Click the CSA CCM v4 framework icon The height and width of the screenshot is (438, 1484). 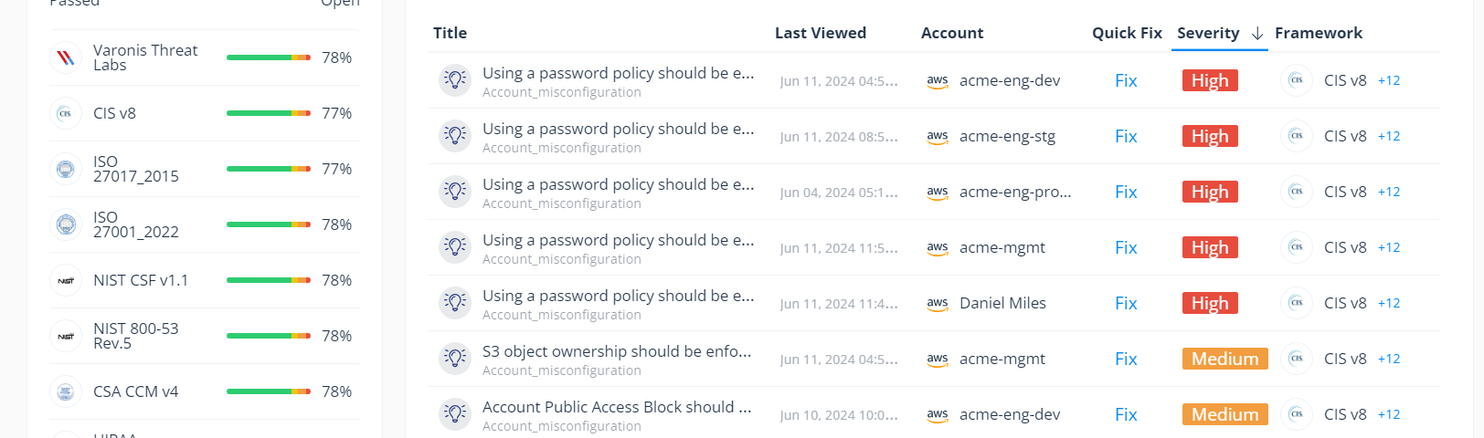pos(66,391)
